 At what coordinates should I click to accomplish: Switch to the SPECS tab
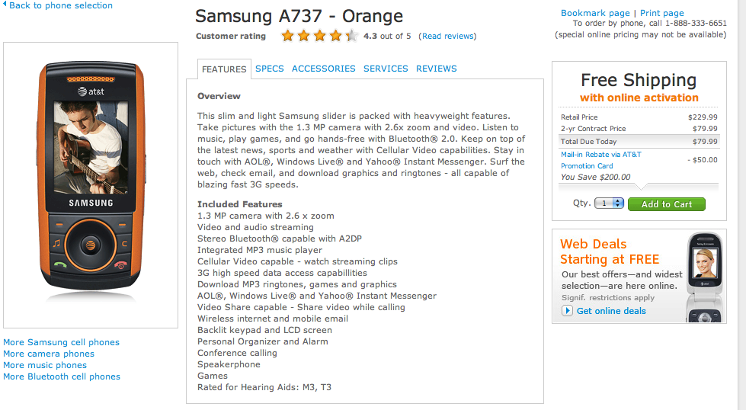tap(270, 69)
